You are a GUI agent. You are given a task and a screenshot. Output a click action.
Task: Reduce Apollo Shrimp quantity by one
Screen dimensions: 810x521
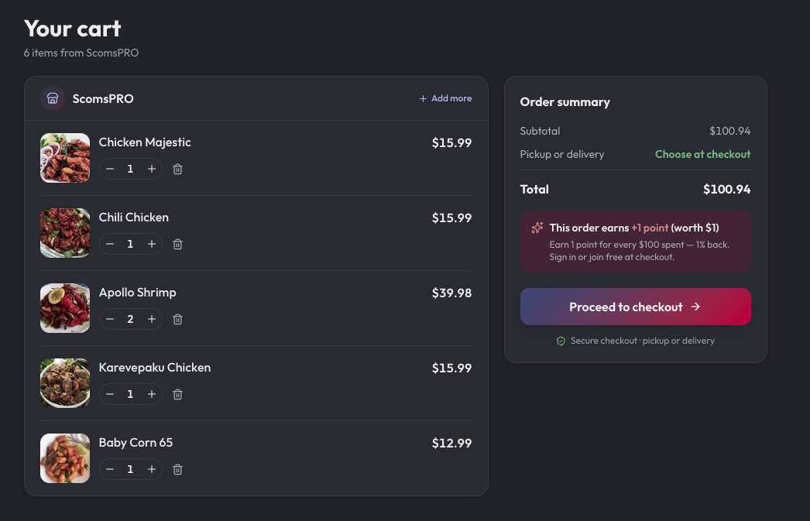(x=110, y=319)
